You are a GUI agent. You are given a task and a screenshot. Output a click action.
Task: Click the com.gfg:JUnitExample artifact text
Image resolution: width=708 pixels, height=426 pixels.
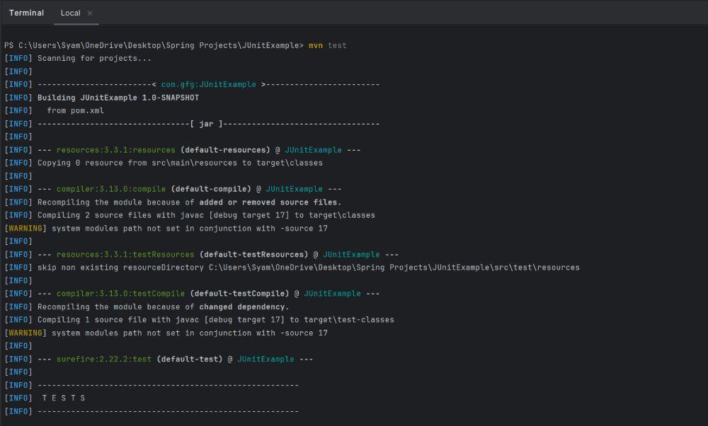coord(209,84)
